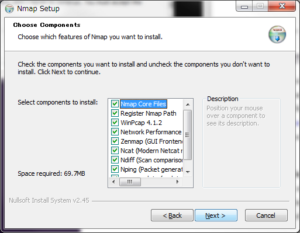Click the Next button to continue
This screenshot has width=300, height=233.
[x=216, y=215]
